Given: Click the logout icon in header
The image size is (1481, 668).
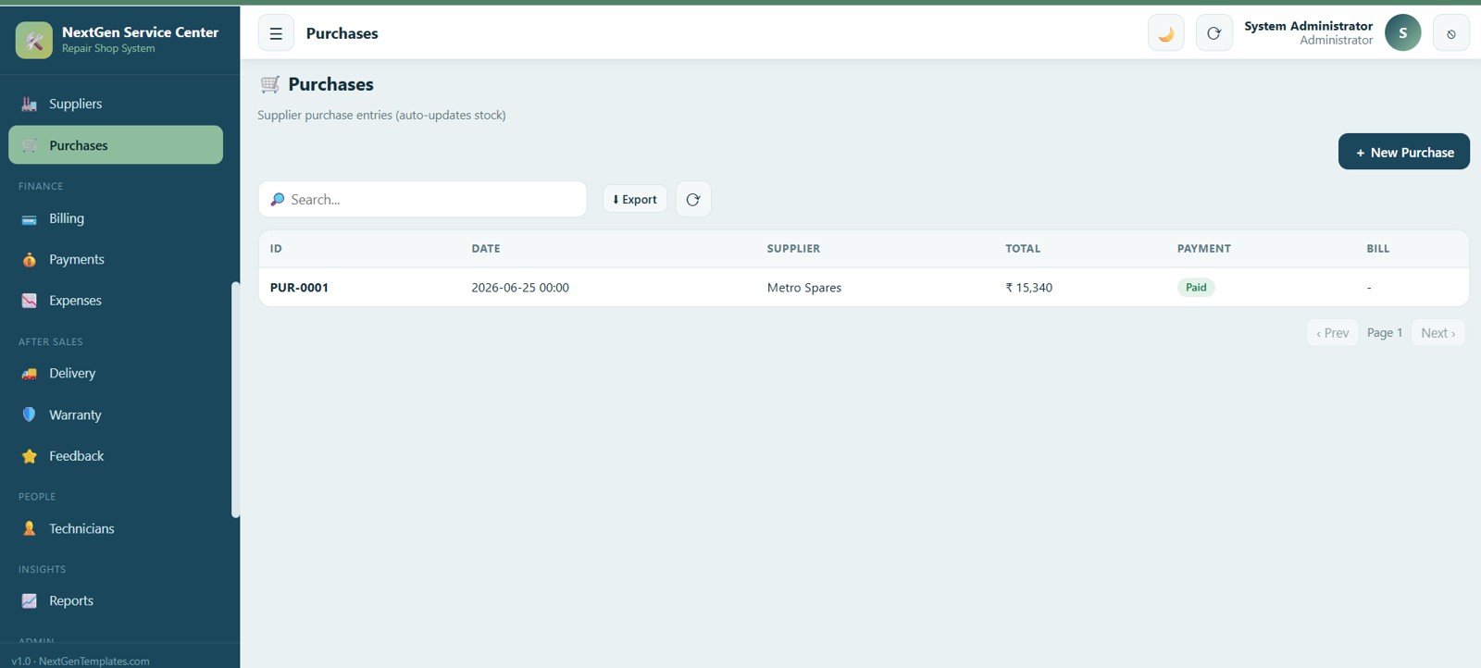Looking at the screenshot, I should (1451, 33).
